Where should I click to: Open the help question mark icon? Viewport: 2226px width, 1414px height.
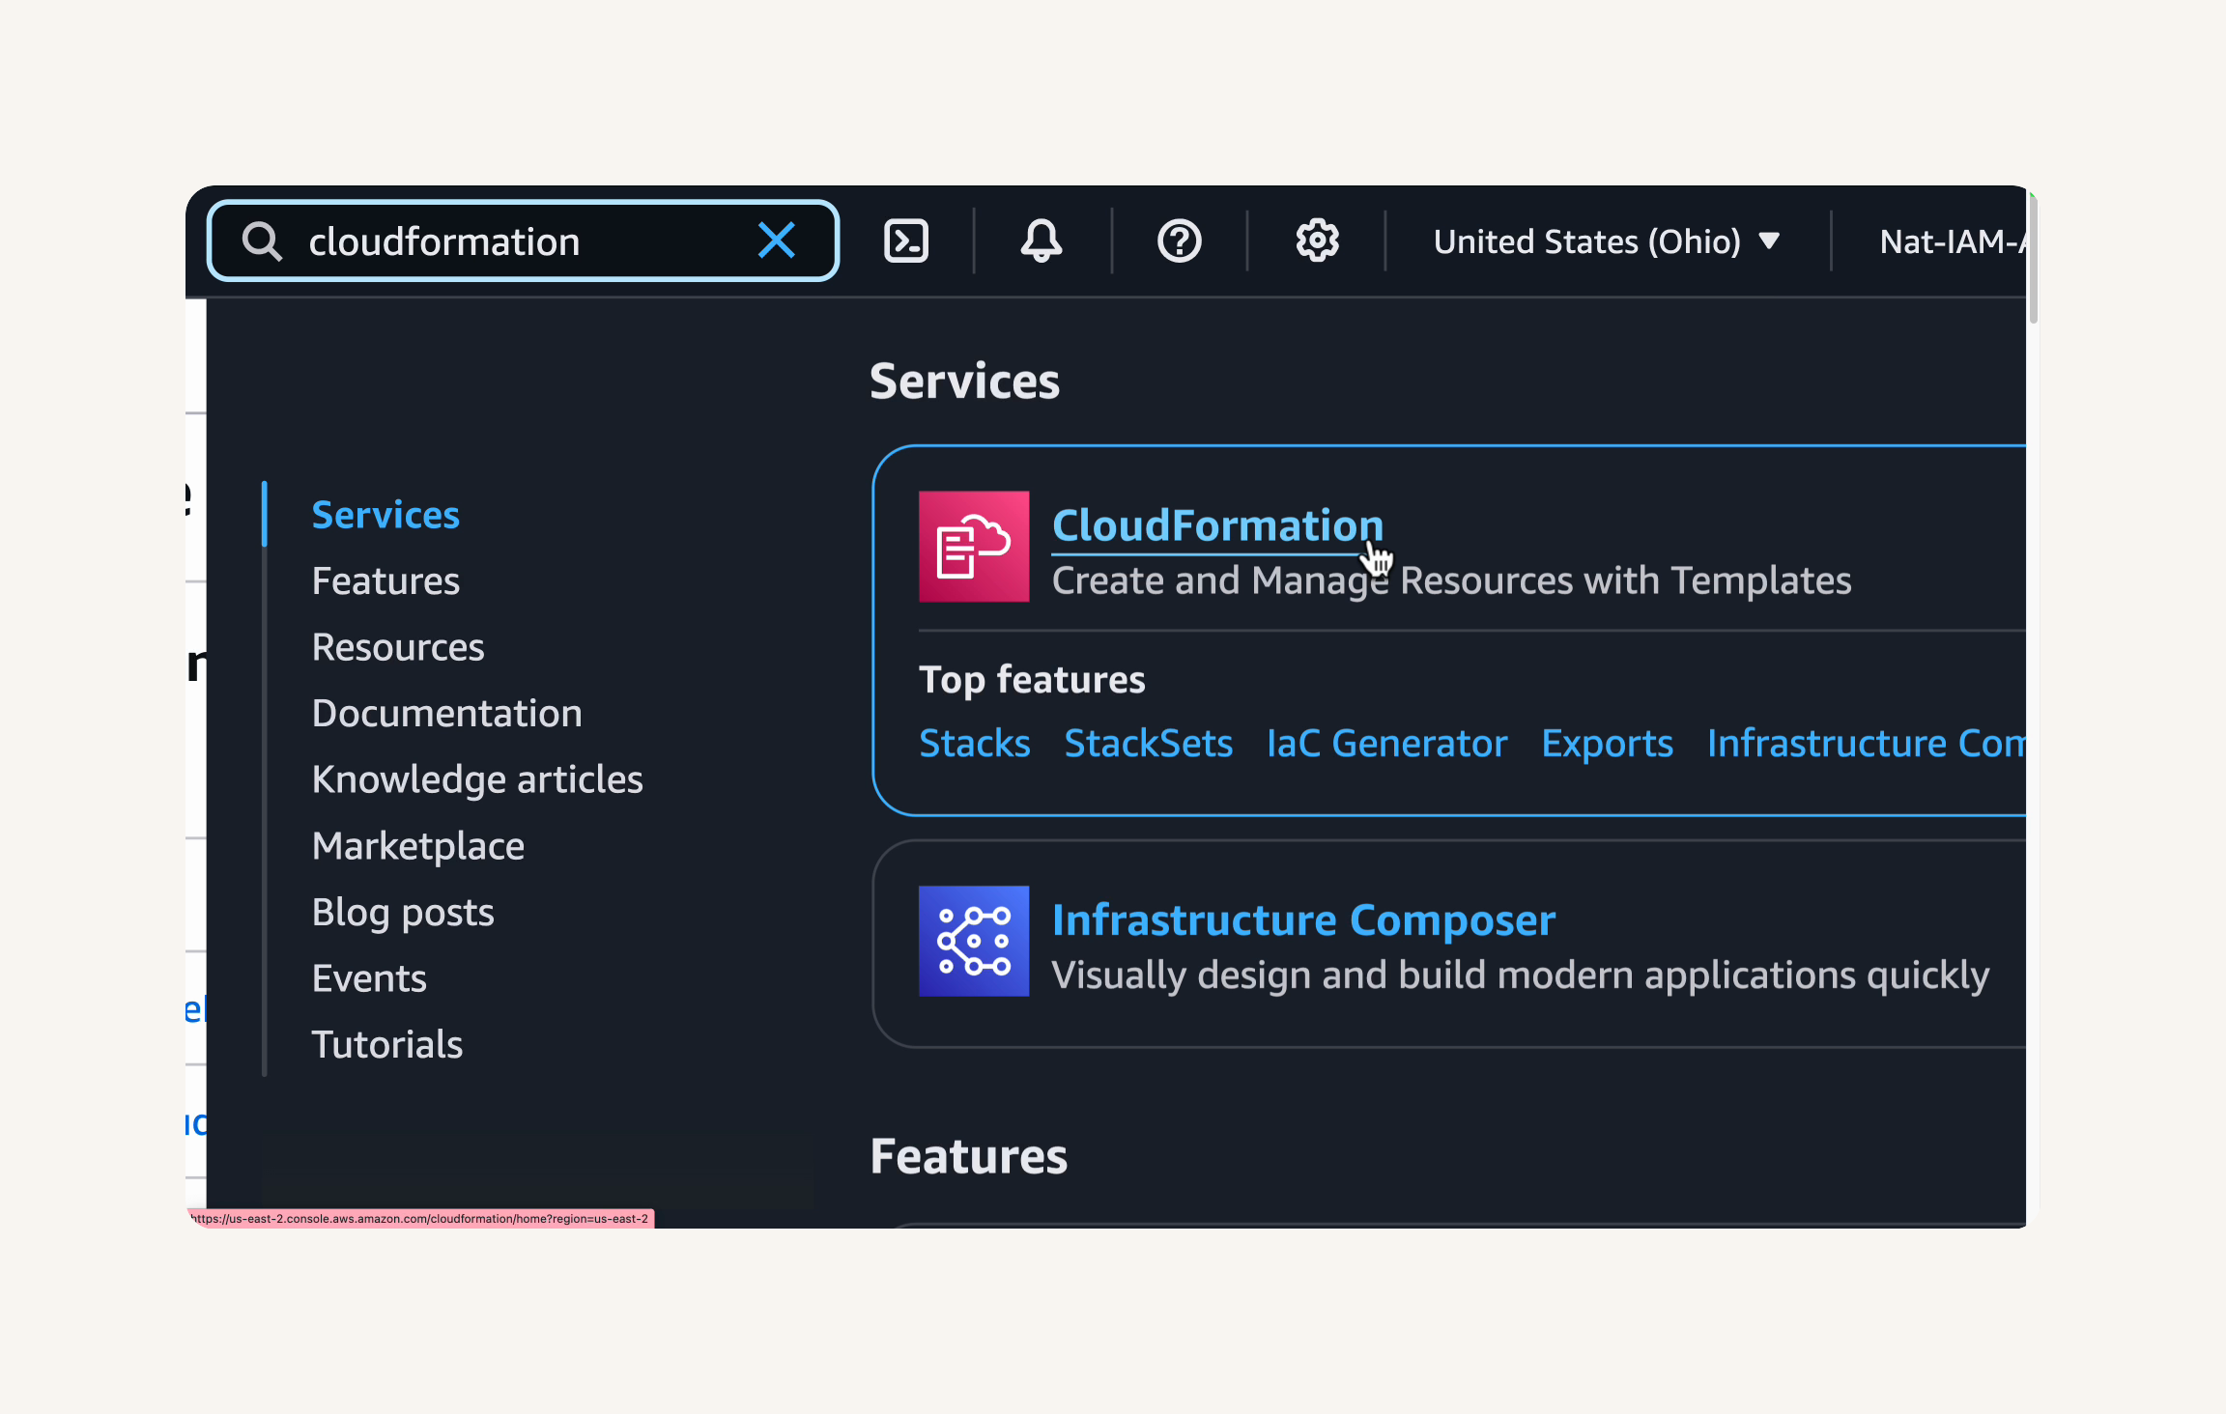(1179, 240)
